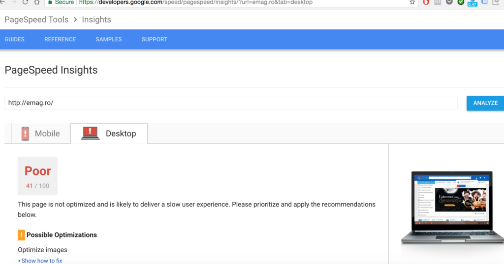The image size is (504, 264).
Task: Open the Guides menu item
Action: tap(14, 39)
